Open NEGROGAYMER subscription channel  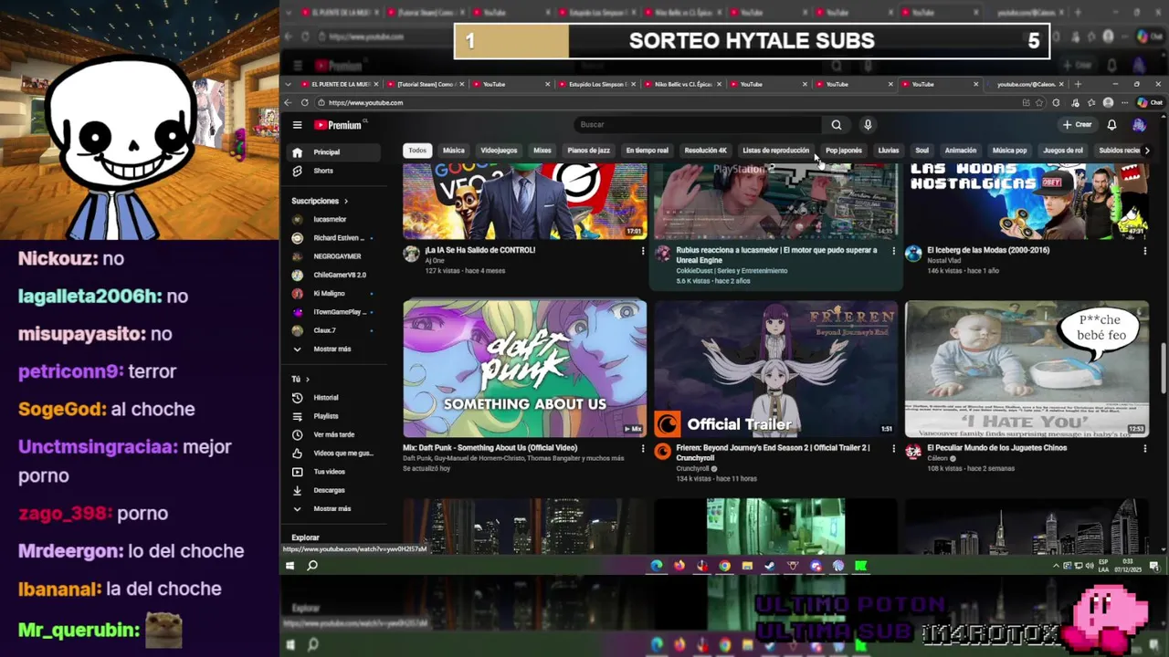334,256
